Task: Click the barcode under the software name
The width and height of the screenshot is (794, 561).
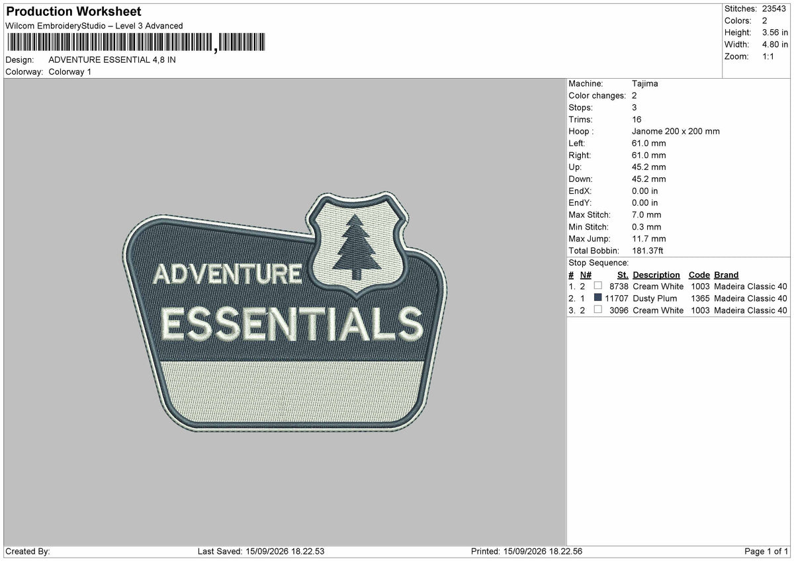Action: click(x=136, y=43)
